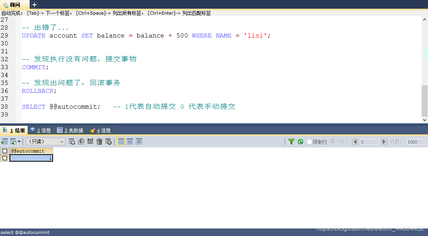Switch to grid view mode icon
The image size is (428, 236).
[121, 142]
